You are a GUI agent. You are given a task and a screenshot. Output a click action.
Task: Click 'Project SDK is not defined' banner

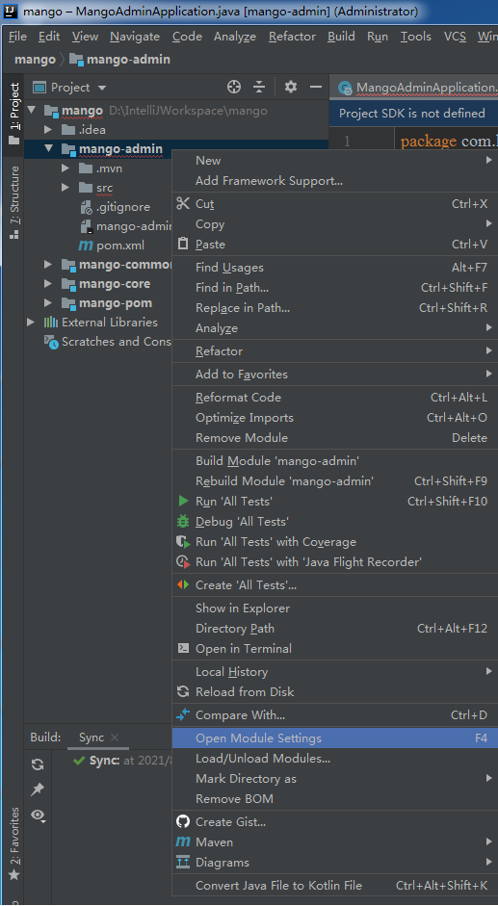tap(412, 114)
